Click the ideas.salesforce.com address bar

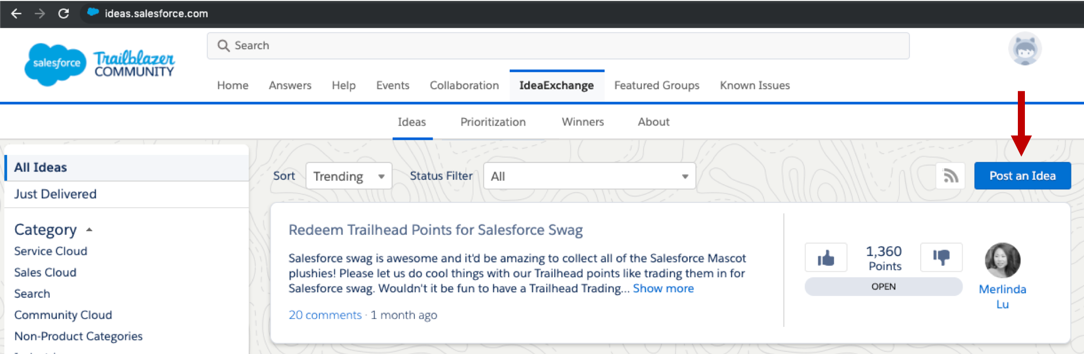[156, 14]
